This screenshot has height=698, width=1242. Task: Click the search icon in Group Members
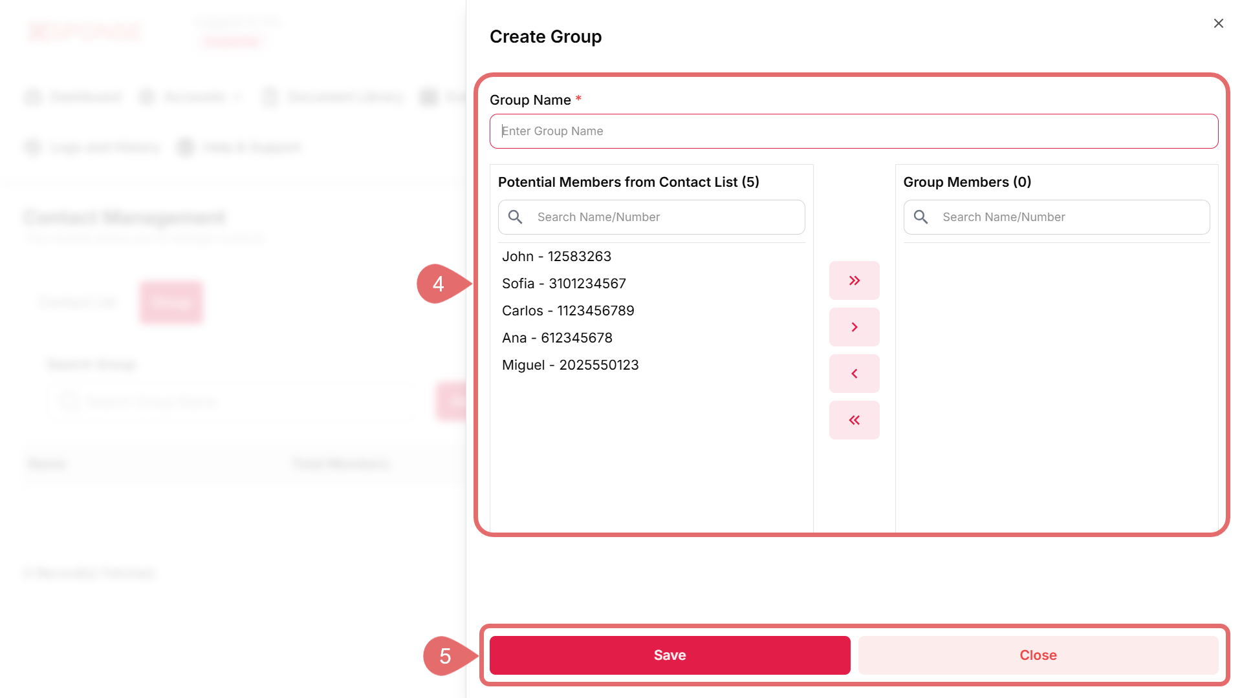tap(921, 217)
